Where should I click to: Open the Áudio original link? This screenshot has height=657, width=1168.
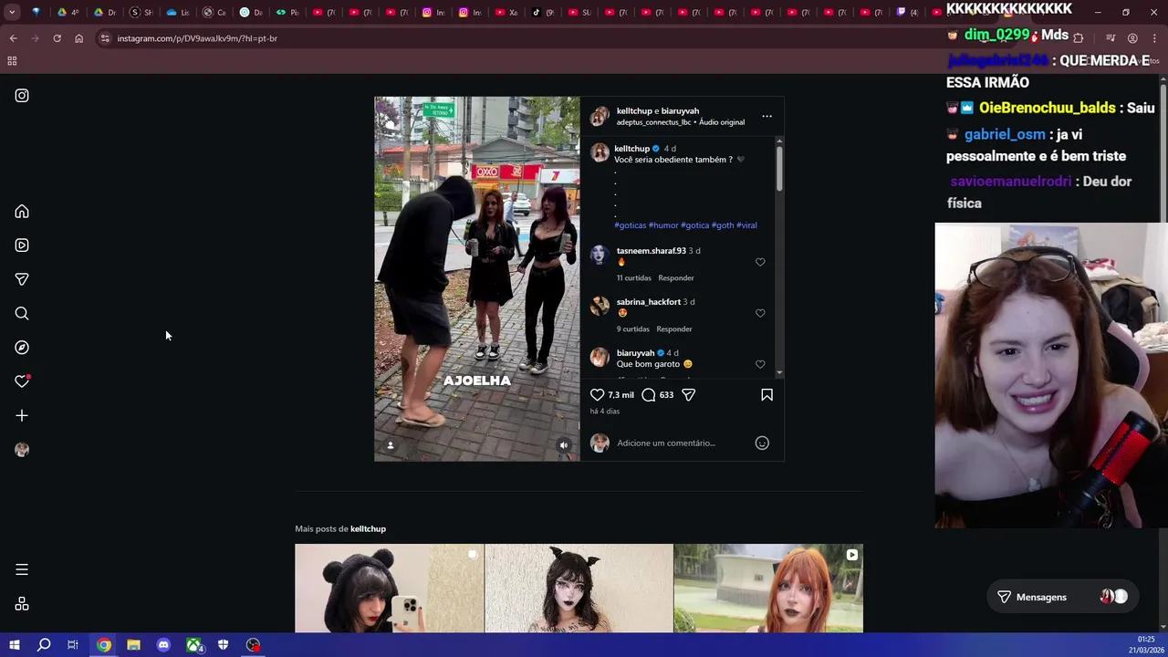(722, 122)
